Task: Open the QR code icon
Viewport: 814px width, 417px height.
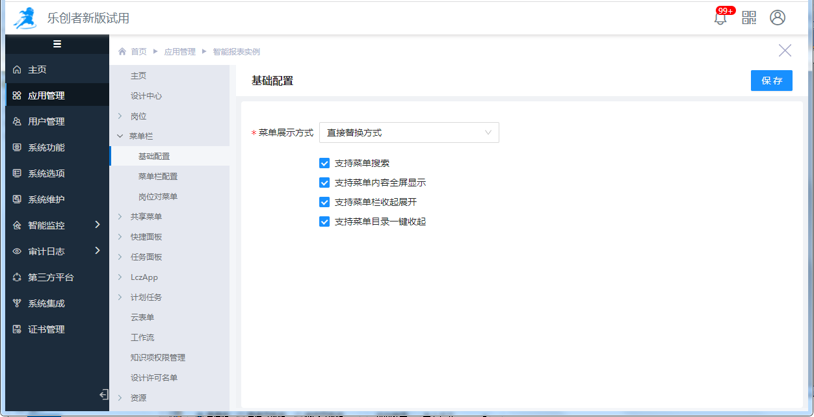Action: pos(749,18)
